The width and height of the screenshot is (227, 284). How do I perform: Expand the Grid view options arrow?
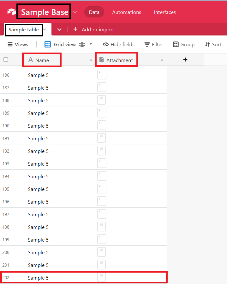tap(91, 44)
